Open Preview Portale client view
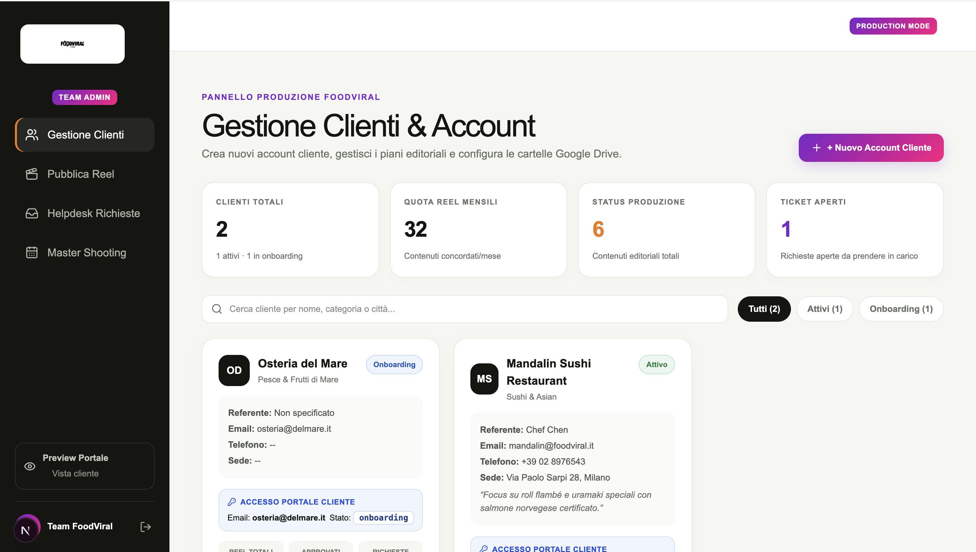976x552 pixels. (x=85, y=466)
